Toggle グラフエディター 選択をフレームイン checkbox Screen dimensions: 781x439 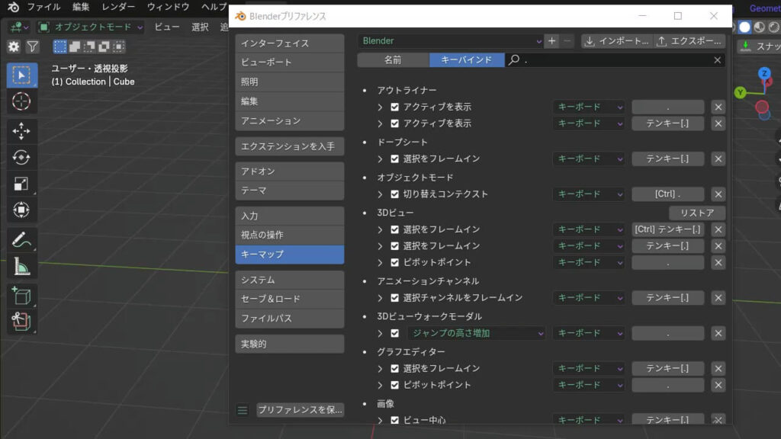pos(395,368)
